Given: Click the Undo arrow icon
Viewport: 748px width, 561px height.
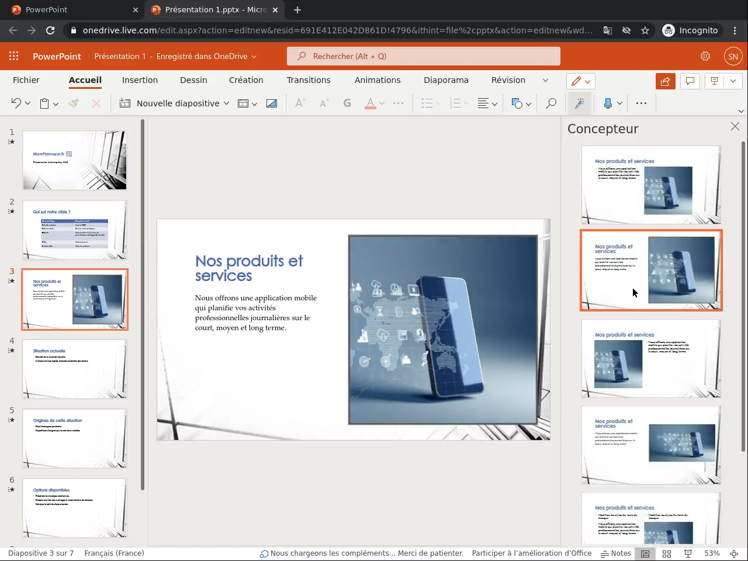Looking at the screenshot, I should coord(16,103).
